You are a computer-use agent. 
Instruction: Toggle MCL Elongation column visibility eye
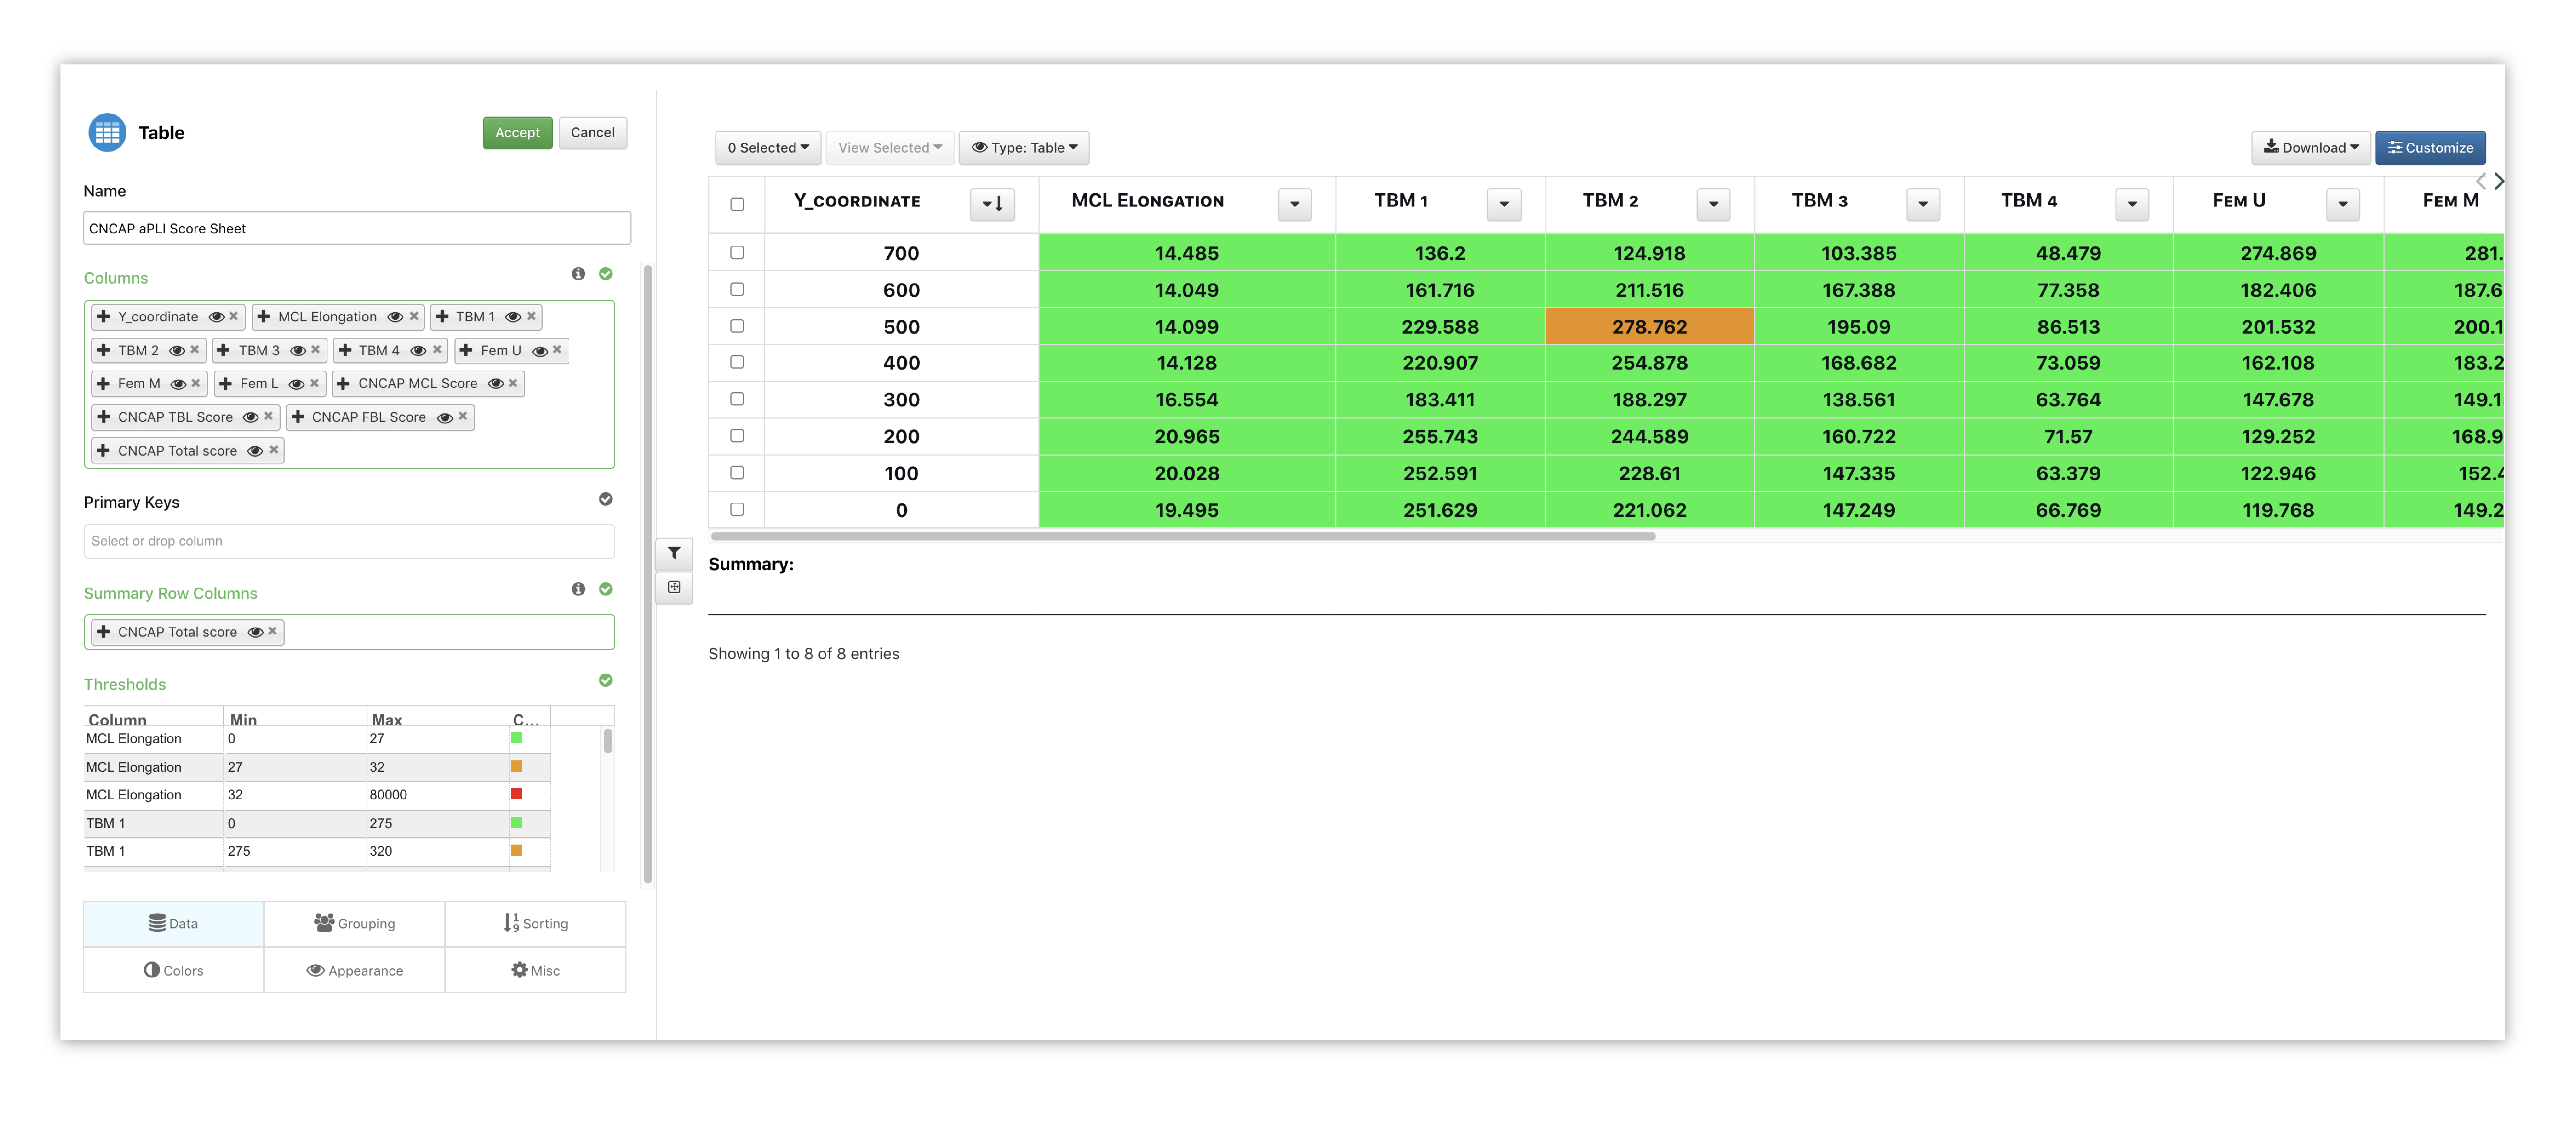click(395, 317)
